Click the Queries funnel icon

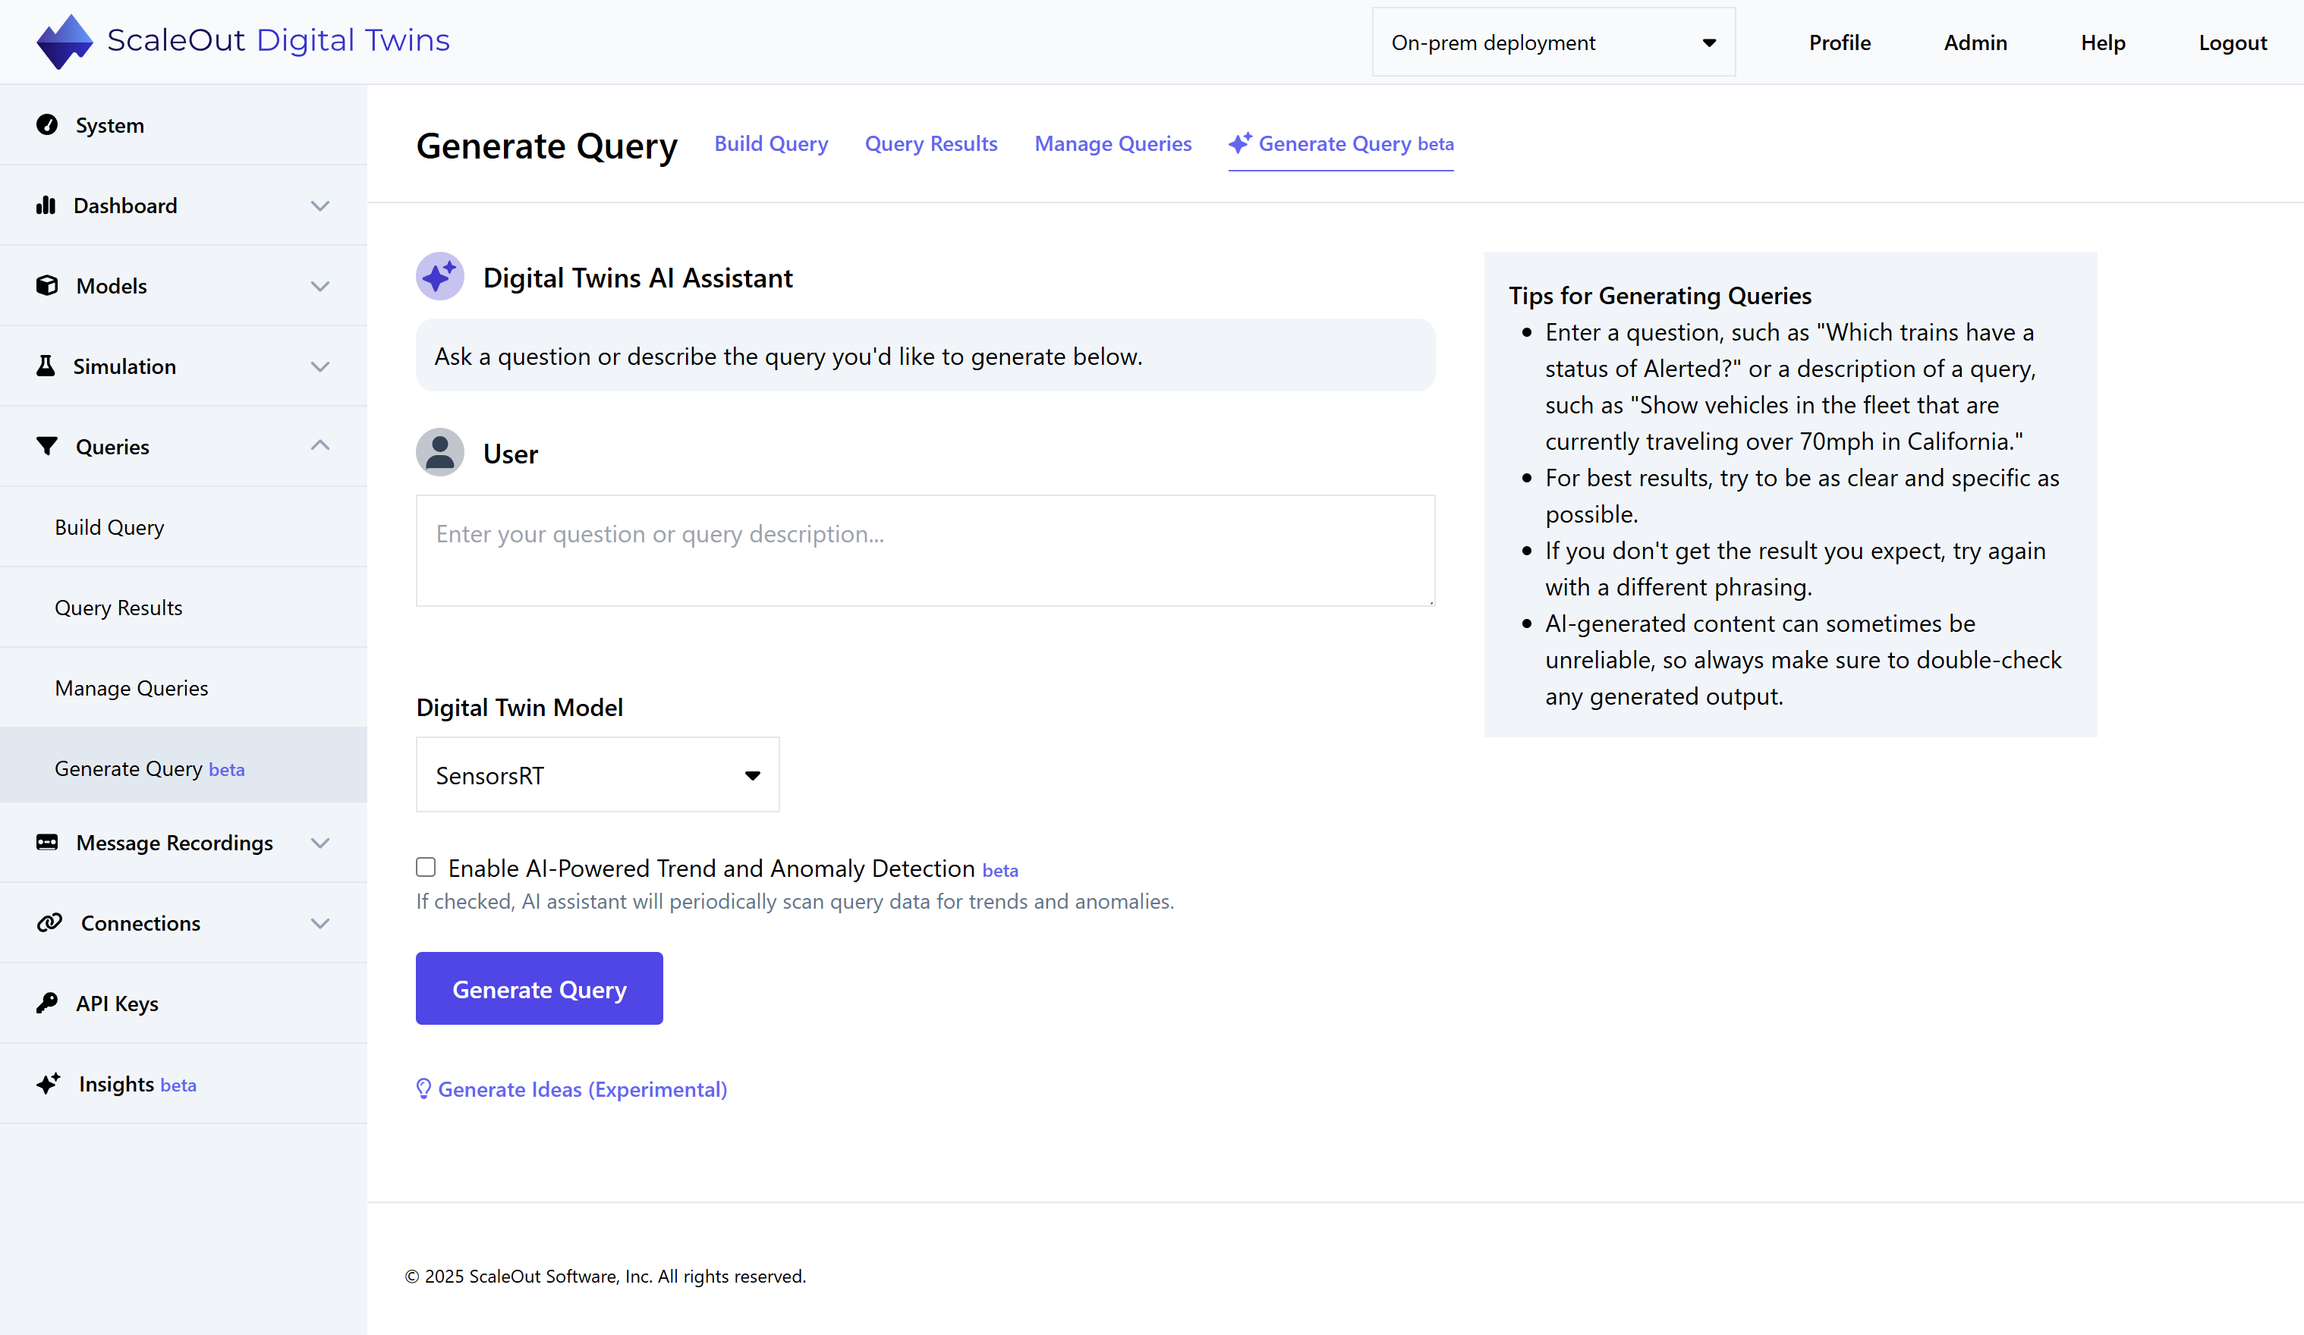point(46,446)
